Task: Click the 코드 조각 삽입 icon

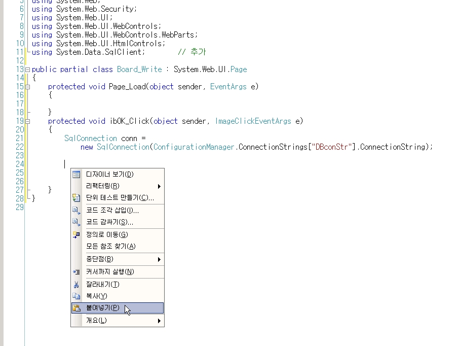Action: pyautogui.click(x=76, y=211)
